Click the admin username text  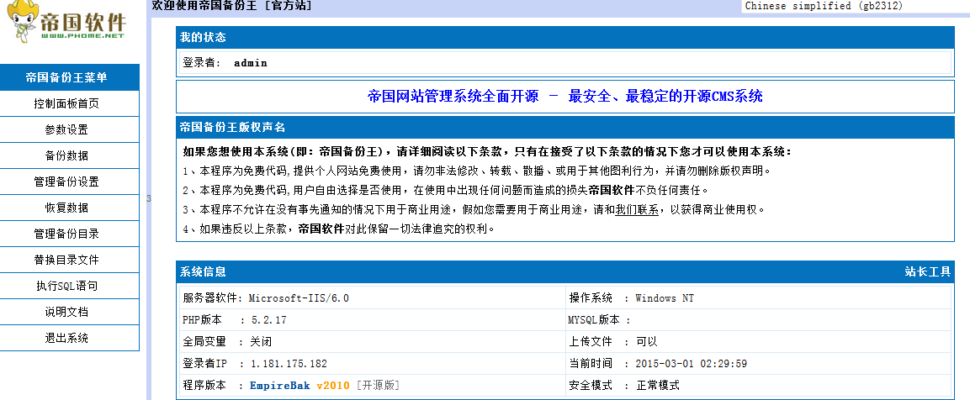point(251,62)
